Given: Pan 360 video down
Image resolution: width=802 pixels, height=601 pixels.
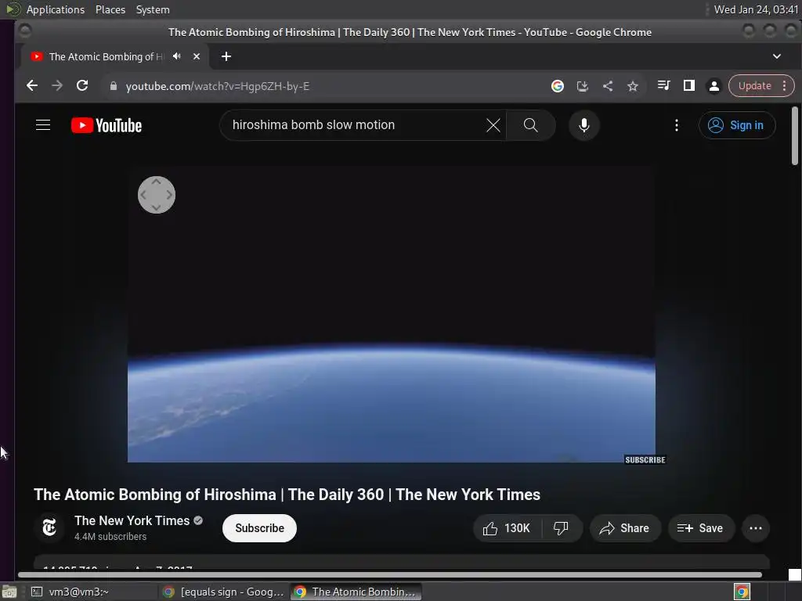Looking at the screenshot, I should (x=157, y=207).
